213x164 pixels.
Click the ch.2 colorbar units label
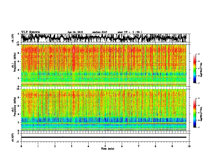pyautogui.click(x=201, y=114)
